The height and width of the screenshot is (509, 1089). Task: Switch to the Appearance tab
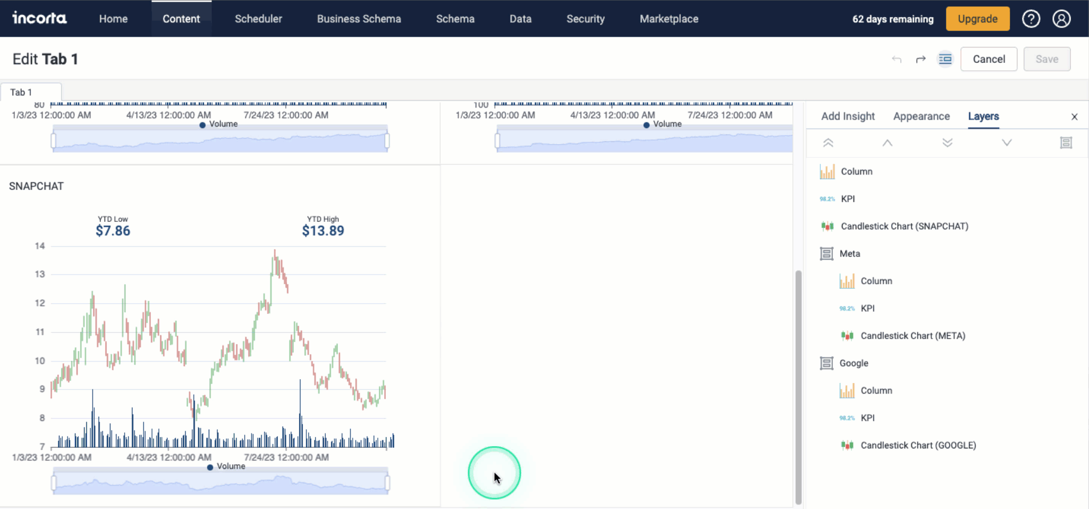922,116
